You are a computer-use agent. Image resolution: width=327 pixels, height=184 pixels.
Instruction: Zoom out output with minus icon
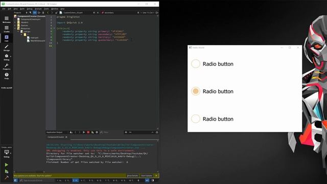[x=130, y=132]
